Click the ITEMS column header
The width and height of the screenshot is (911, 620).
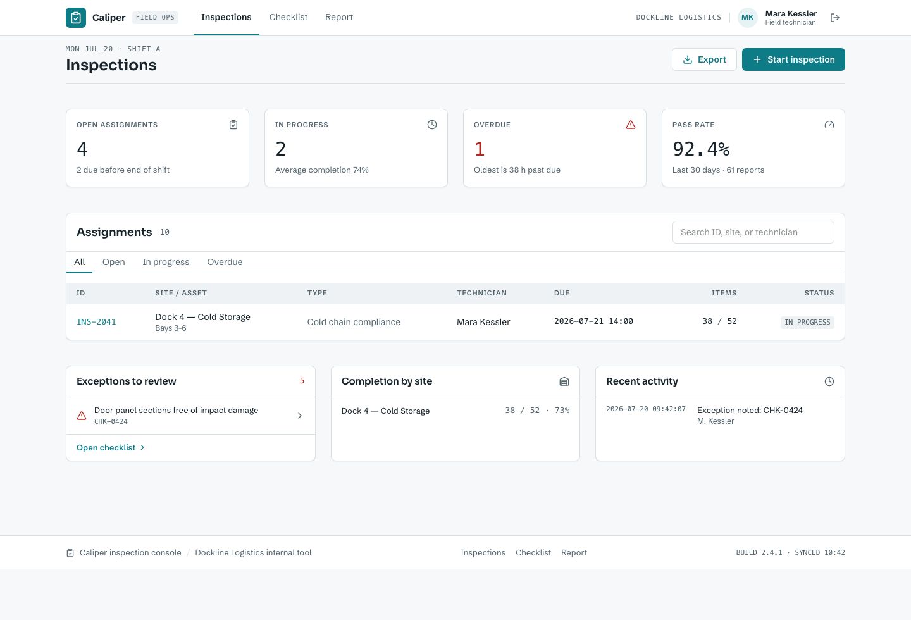click(724, 293)
